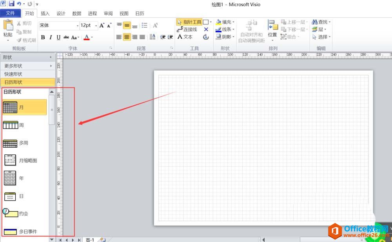Justify text in paragraph group
Screen dimensions: 392x242
[142, 37]
